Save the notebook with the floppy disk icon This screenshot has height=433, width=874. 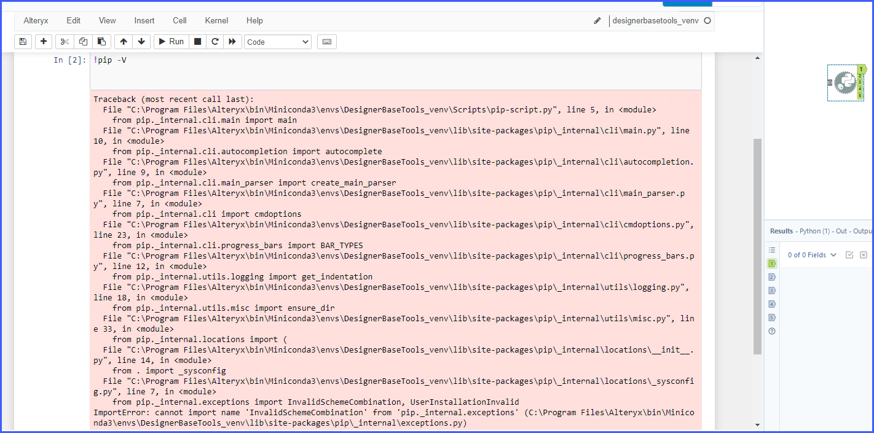pyautogui.click(x=23, y=42)
